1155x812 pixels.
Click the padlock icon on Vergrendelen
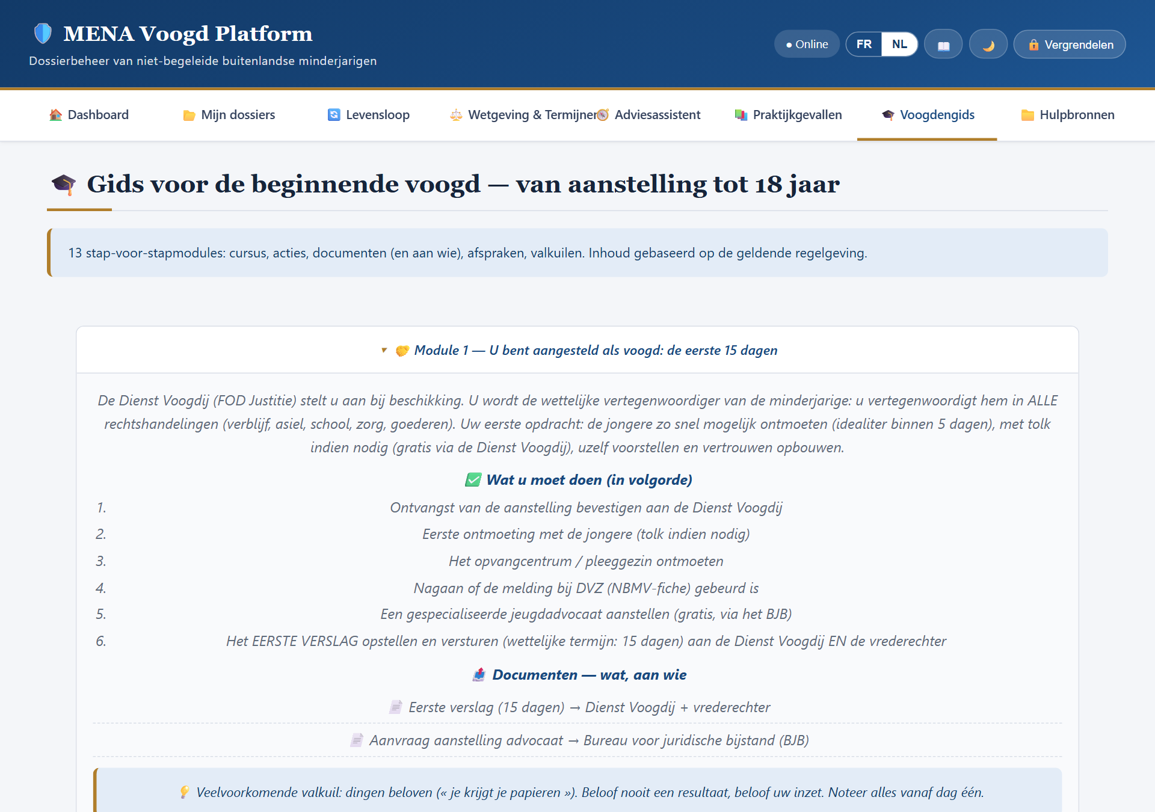point(1033,45)
